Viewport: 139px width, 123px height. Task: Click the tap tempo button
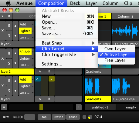[44, 117]
